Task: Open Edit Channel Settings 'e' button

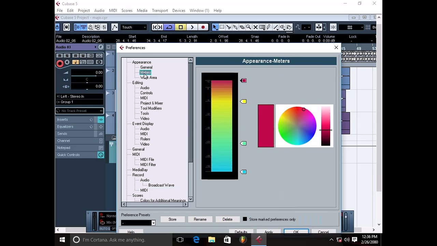Action: click(x=101, y=47)
